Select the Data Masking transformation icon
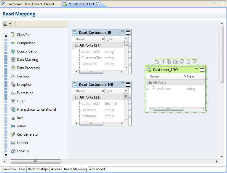This screenshot has height=173, width=227. click(x=13, y=60)
